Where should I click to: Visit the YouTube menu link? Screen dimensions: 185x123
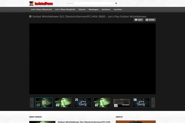click(118, 10)
